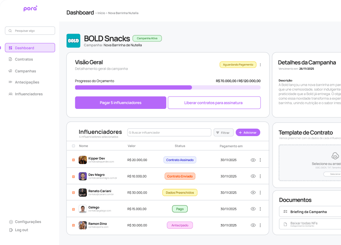
Task: Uncheck Dev Magro's row checkbox
Action: (74, 176)
